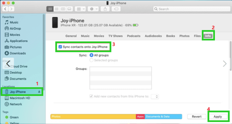Select the Green tag in sidebar
The image size is (232, 124).
12,117
